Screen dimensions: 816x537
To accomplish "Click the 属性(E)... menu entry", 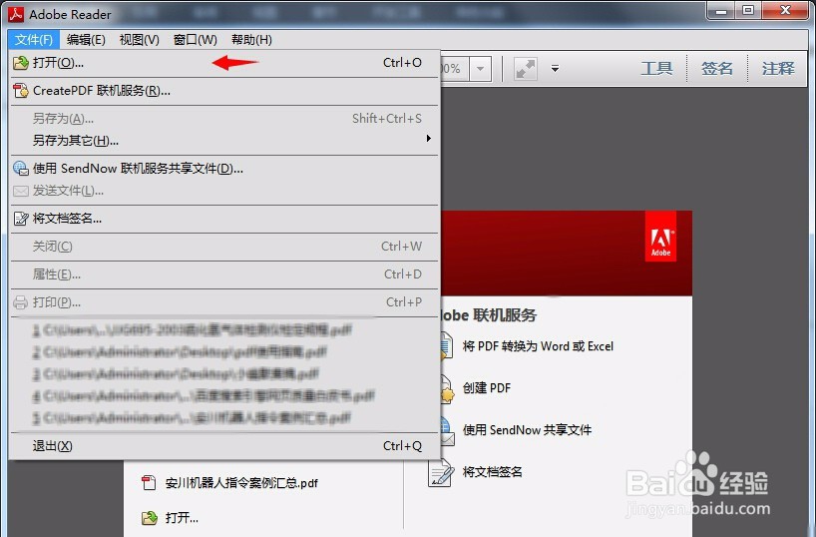I will (224, 274).
